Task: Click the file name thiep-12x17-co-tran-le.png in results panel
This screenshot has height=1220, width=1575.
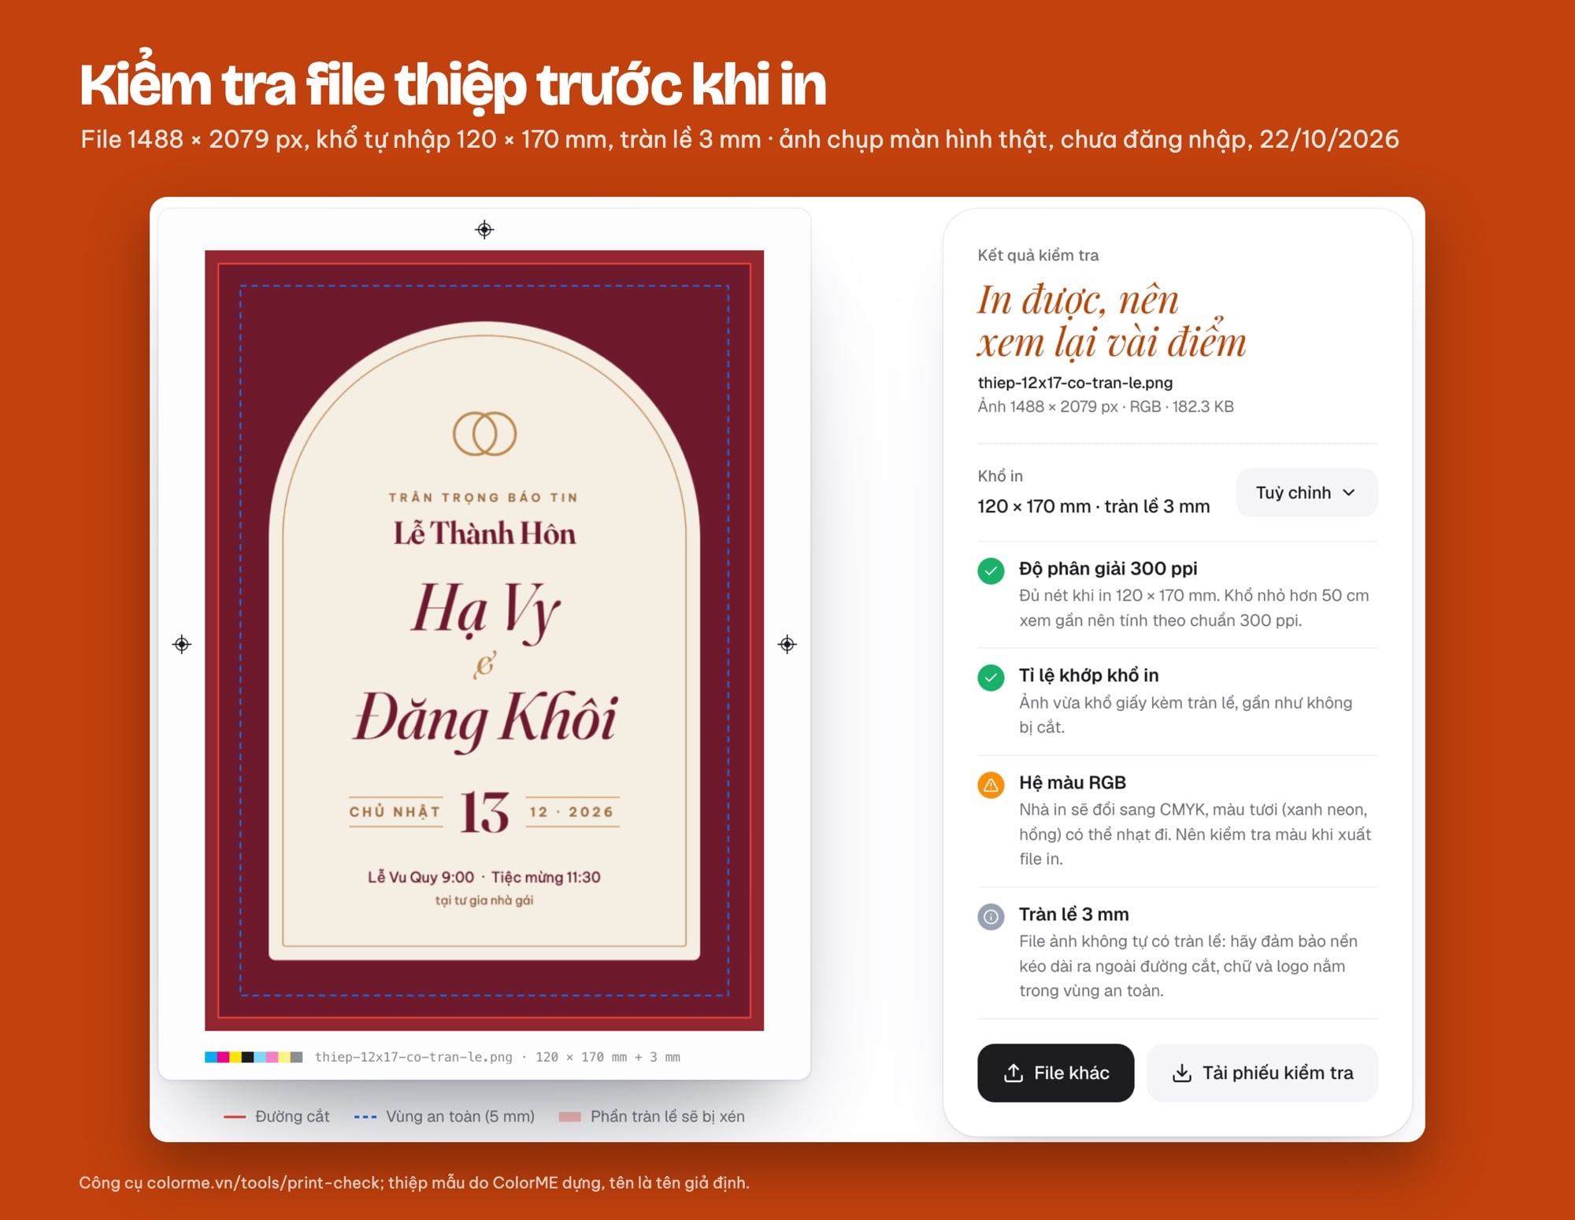Action: pos(1075,383)
